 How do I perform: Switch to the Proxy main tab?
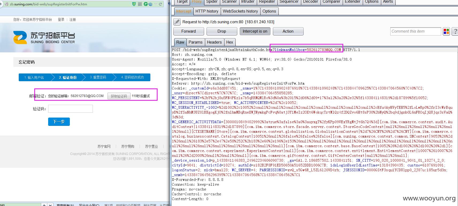point(197,2)
